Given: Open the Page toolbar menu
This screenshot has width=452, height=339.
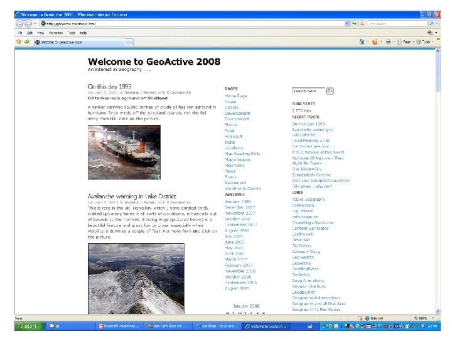Looking at the screenshot, I should coord(405,42).
